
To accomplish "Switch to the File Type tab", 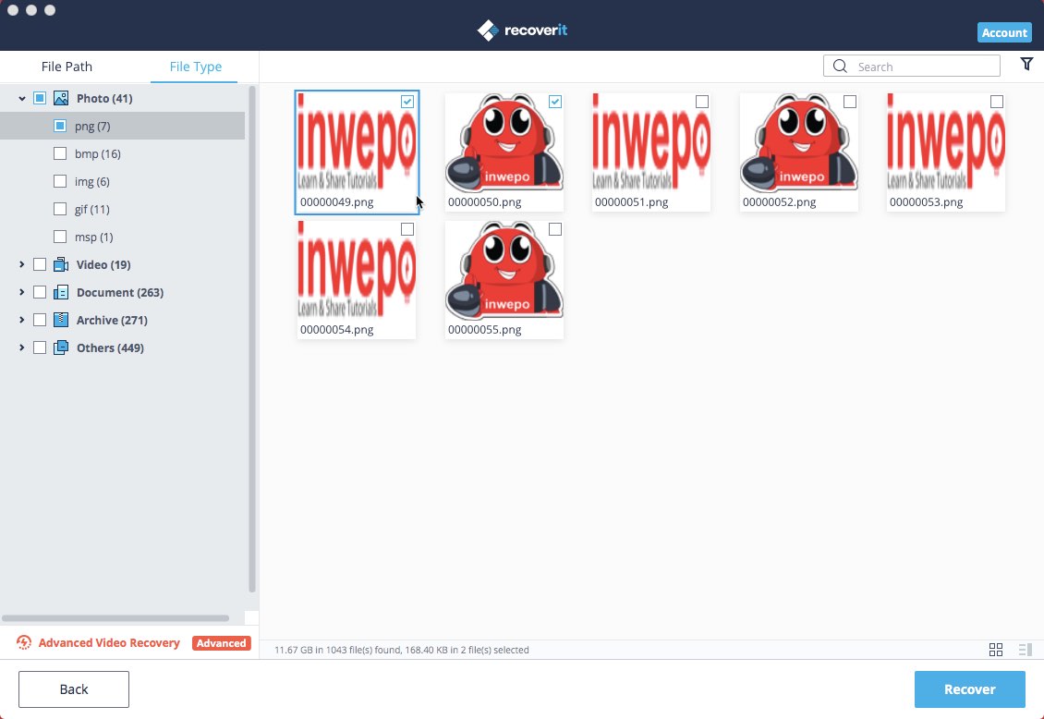I will [x=195, y=67].
